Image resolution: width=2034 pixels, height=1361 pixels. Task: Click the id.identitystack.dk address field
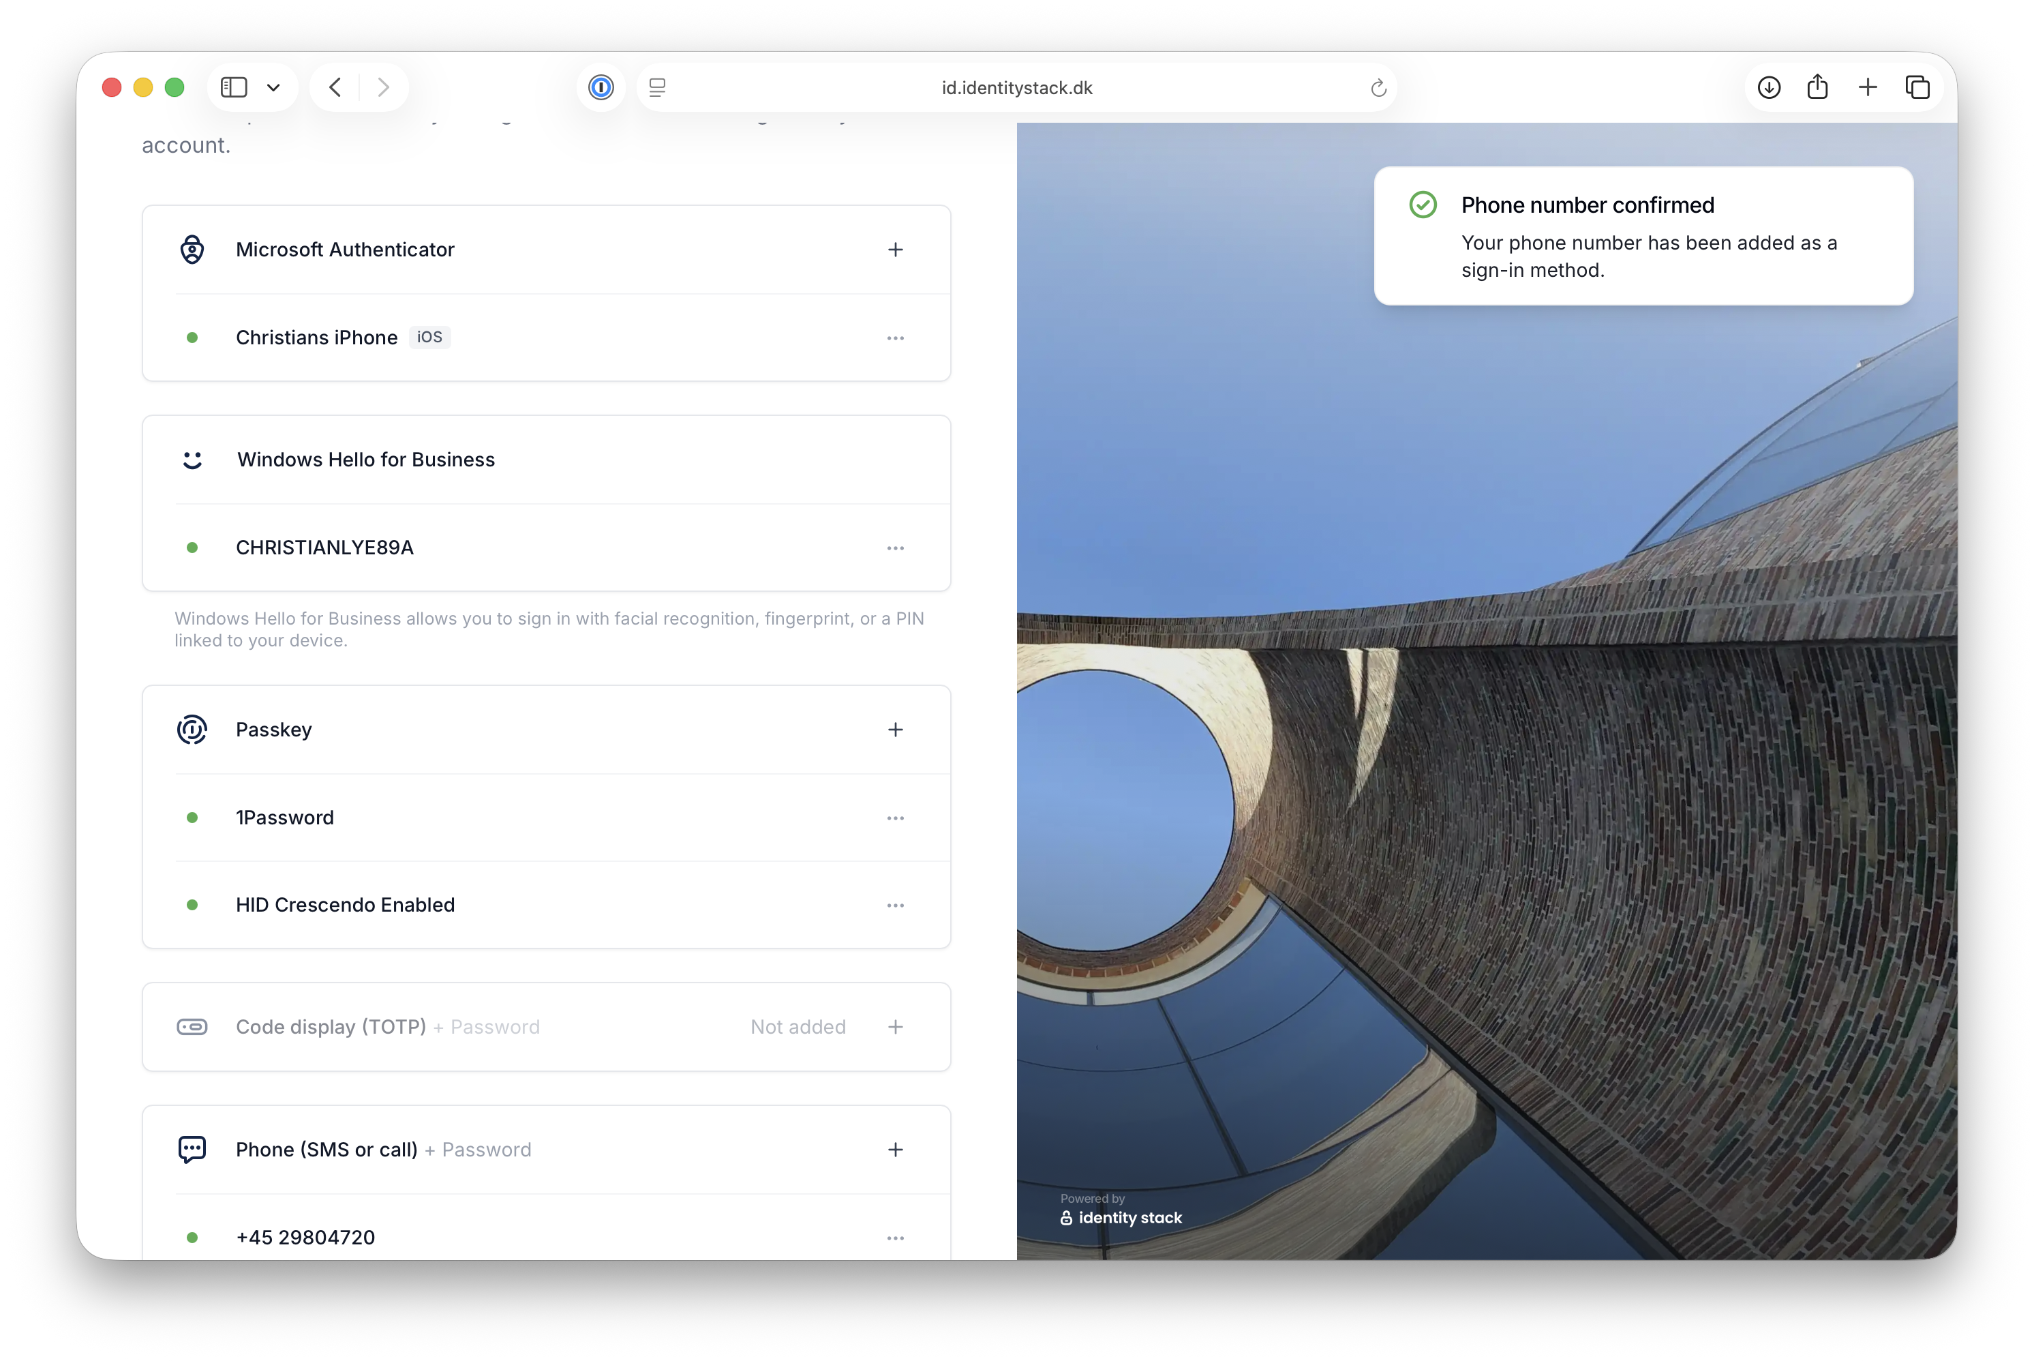(1017, 88)
